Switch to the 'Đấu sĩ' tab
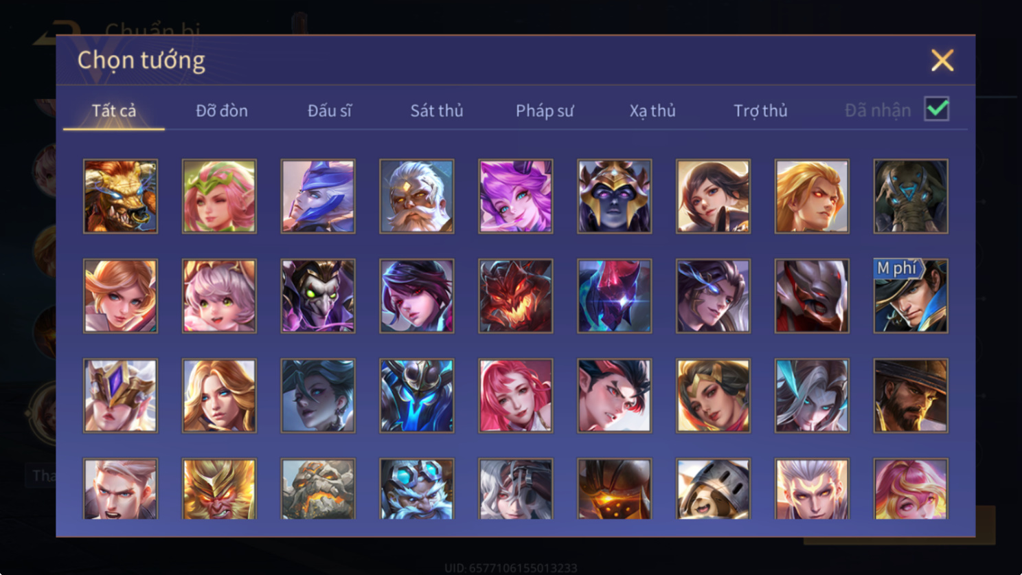Screen dimensions: 1022x575 [x=330, y=111]
